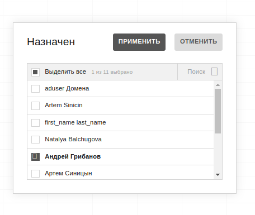255x215 pixels.
Task: Toggle the Выделить все checkbox
Action: click(35, 72)
